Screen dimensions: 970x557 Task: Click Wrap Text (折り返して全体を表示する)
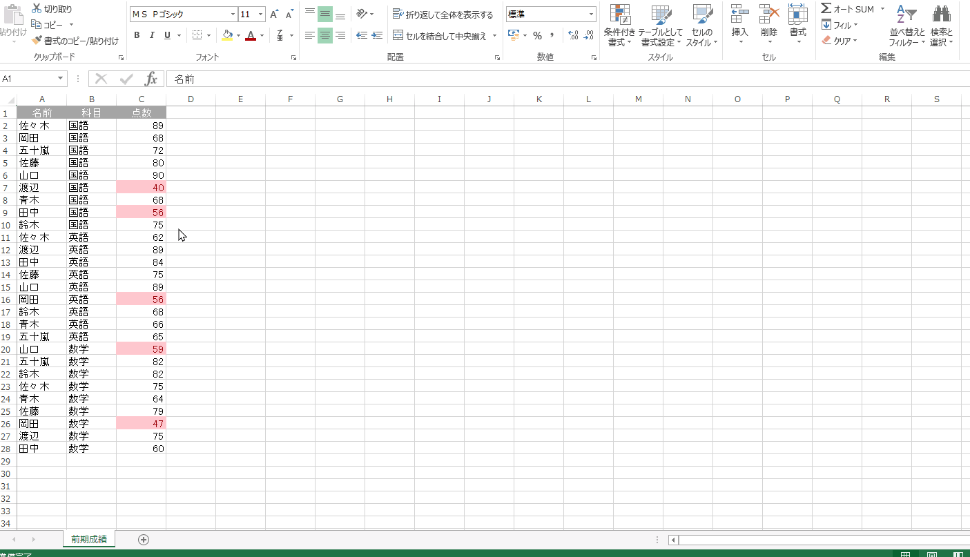click(443, 14)
